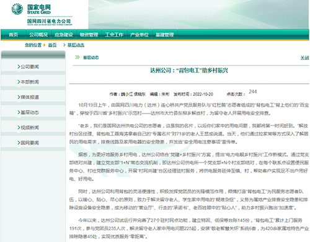Click the paragraph starting with 10月19日上午
The image size is (310, 242).
(189, 109)
